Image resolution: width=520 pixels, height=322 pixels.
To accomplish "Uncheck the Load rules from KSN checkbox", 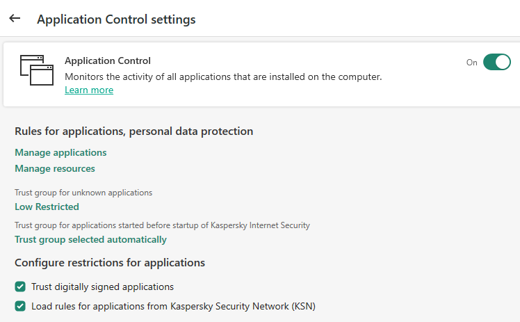I will [20, 306].
